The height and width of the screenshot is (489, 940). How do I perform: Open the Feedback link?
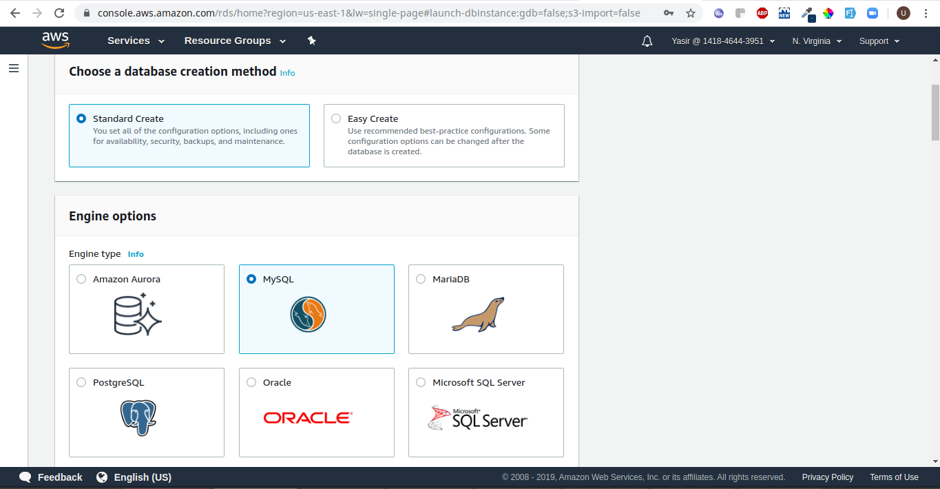[60, 477]
